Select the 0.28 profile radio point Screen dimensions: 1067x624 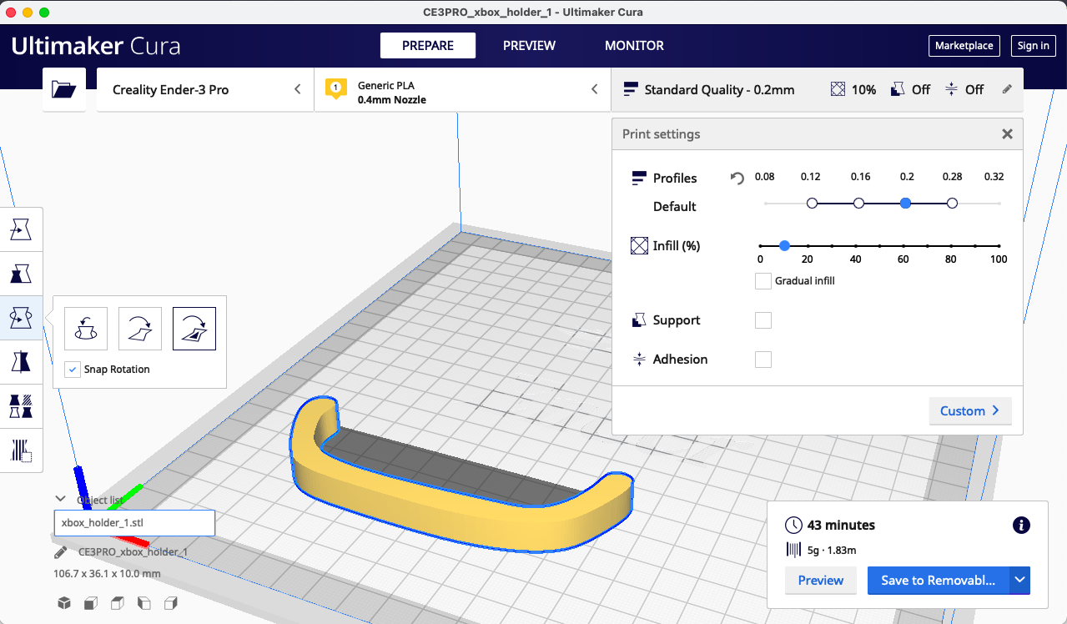(952, 203)
